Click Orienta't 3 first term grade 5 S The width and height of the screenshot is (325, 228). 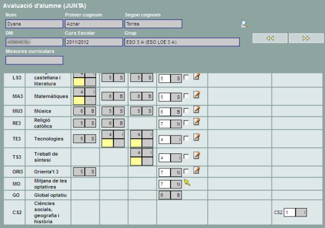coord(85,171)
